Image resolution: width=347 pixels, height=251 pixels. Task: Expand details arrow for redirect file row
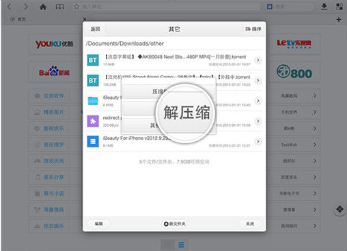(258, 121)
